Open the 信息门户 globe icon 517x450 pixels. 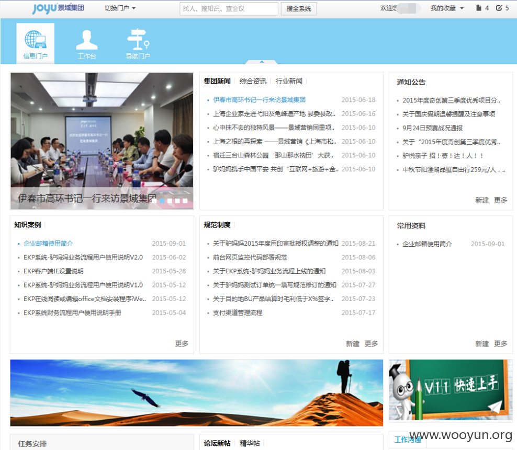[35, 43]
